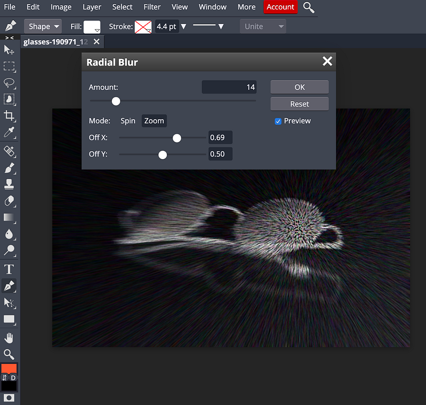Select the Spot Healing Brush tool
Image resolution: width=426 pixels, height=405 pixels.
tap(9, 151)
